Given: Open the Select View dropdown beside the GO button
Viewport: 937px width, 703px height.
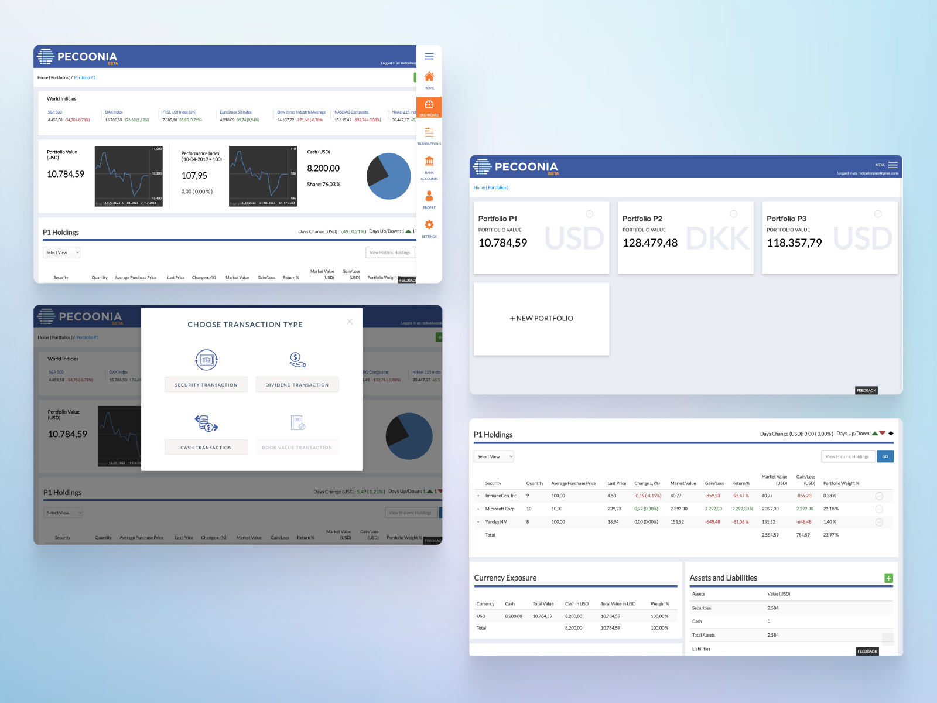Looking at the screenshot, I should [493, 456].
